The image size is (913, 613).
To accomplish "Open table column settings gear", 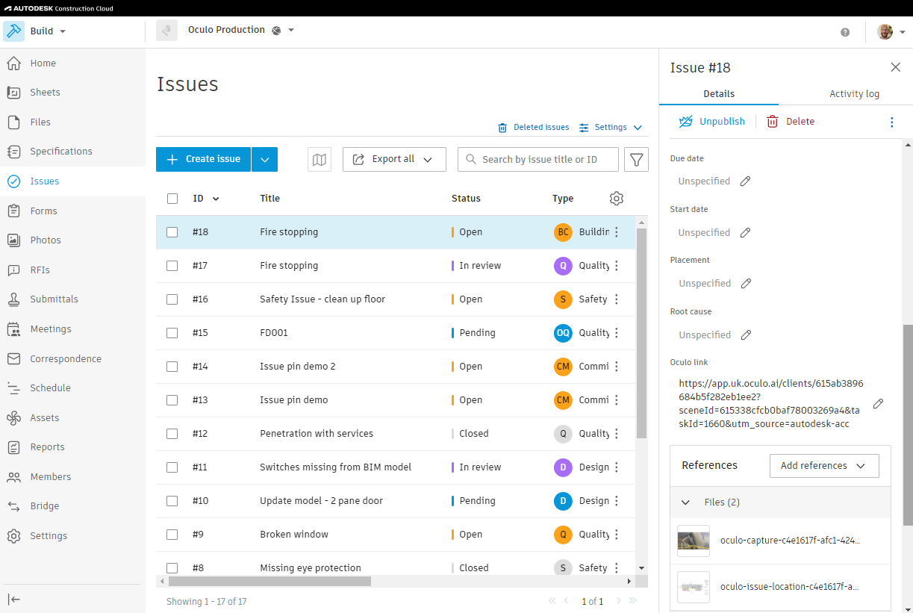I will tap(617, 199).
